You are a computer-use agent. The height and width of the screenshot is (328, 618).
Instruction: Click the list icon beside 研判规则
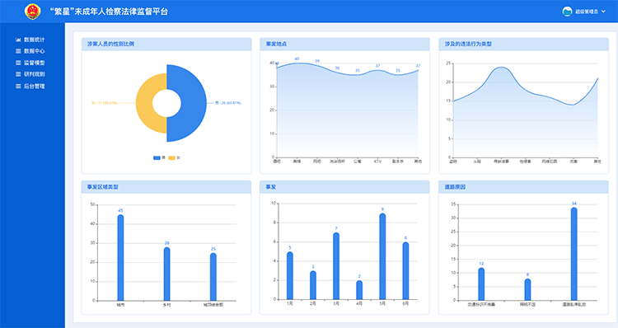[x=18, y=74]
